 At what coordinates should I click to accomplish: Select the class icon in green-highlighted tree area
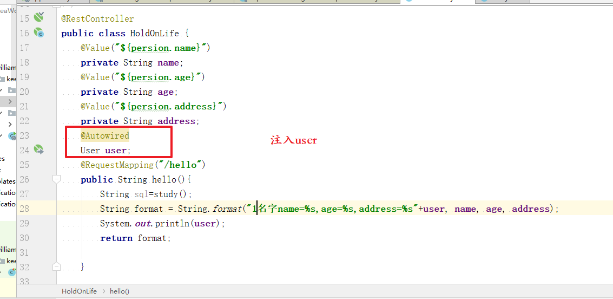point(13,271)
